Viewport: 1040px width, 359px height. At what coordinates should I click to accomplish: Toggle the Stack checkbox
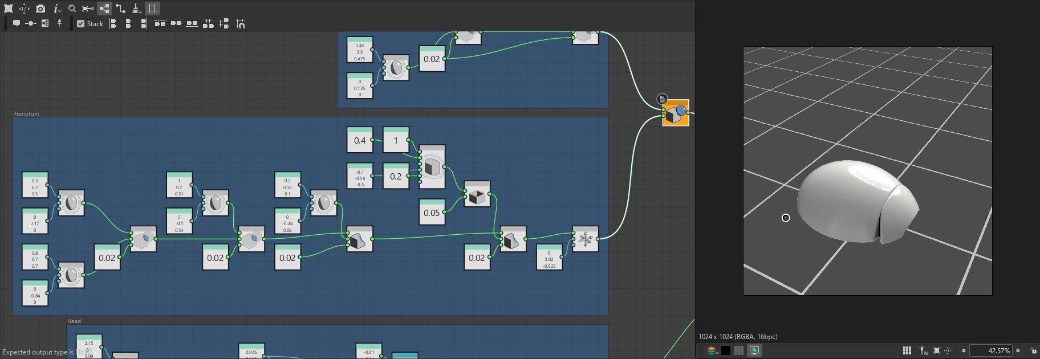[80, 23]
